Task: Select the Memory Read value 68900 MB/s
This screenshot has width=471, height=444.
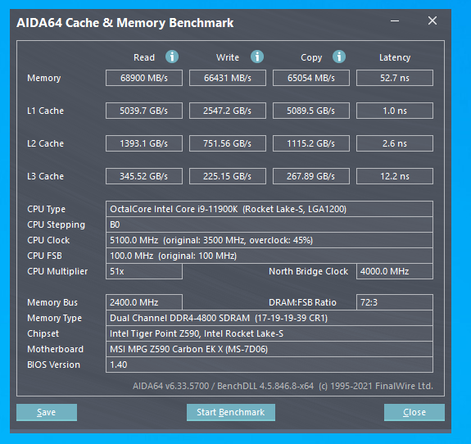Action: (x=144, y=78)
